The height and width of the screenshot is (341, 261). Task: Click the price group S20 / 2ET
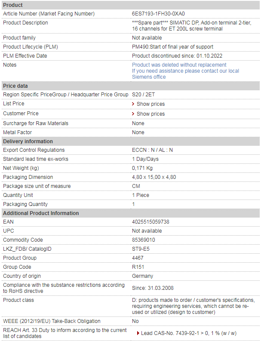pyautogui.click(x=143, y=95)
